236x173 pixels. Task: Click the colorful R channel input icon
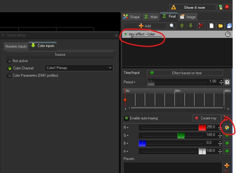coord(227,128)
